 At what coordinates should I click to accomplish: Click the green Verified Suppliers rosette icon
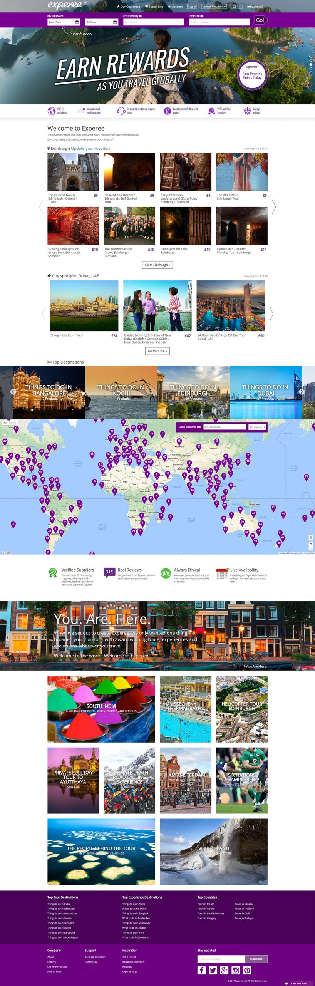(x=53, y=573)
